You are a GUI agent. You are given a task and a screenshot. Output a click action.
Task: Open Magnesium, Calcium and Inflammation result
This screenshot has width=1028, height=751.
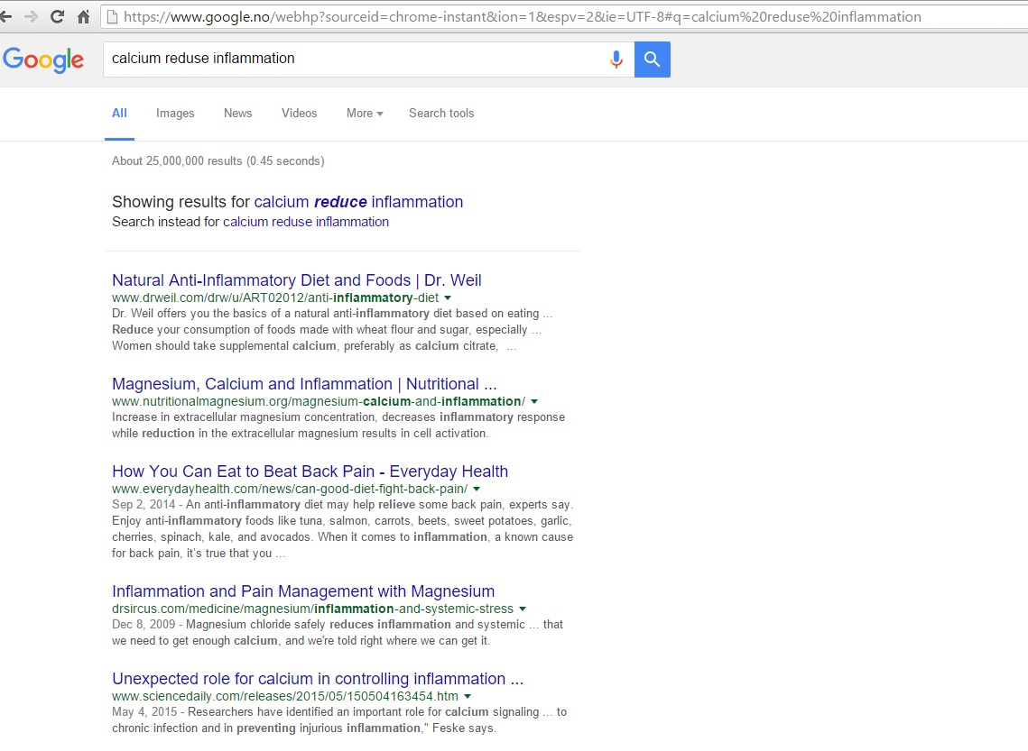point(304,384)
